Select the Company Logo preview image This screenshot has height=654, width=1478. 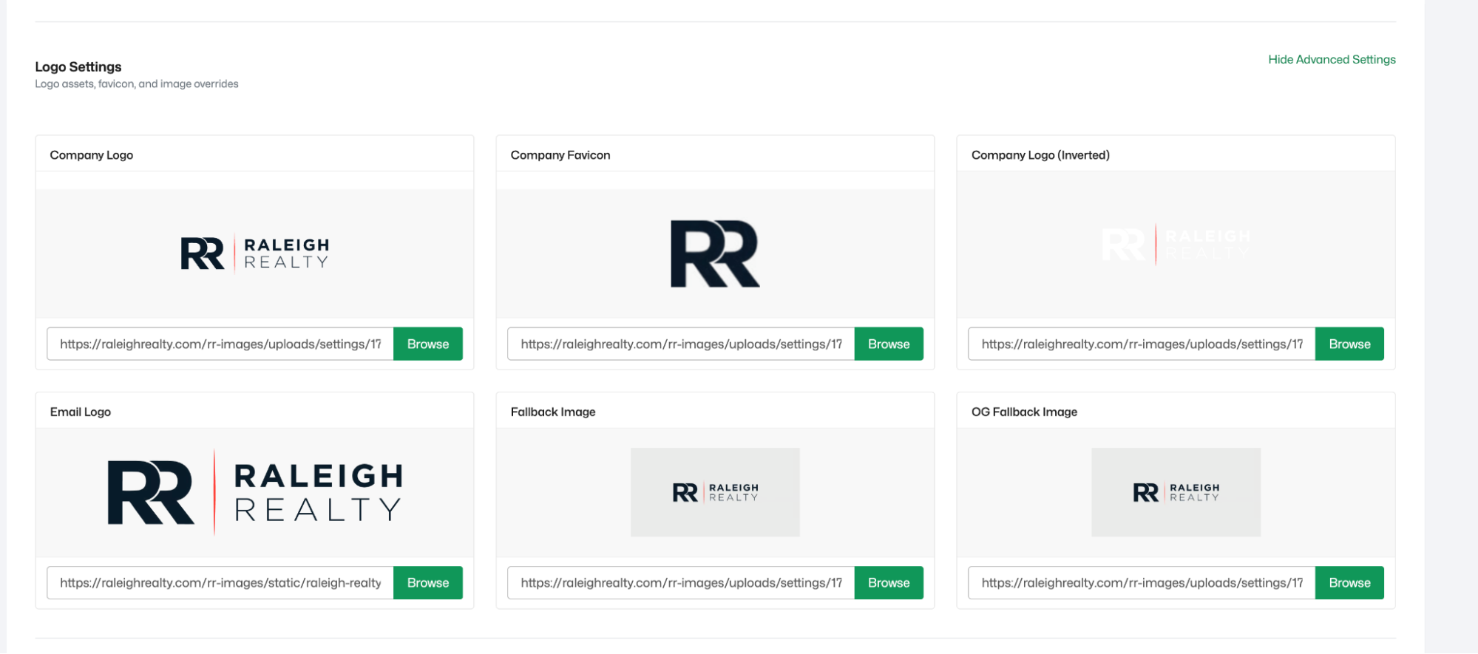(255, 253)
